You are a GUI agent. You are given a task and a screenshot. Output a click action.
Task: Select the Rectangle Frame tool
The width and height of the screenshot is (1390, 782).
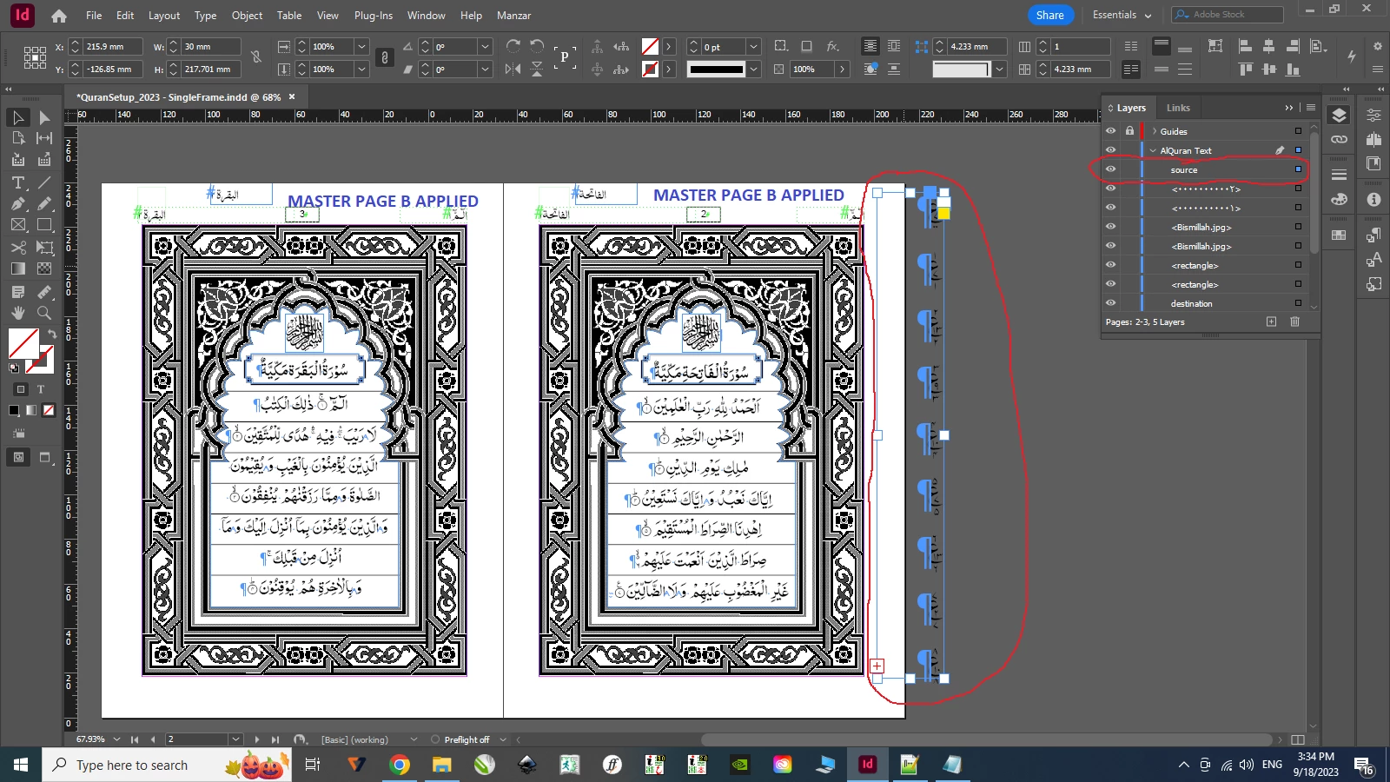click(18, 225)
